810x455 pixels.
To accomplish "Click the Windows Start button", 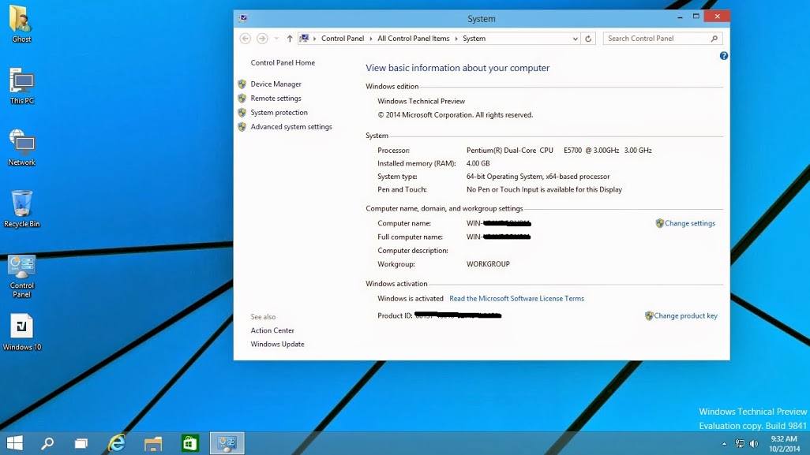I will (x=14, y=443).
